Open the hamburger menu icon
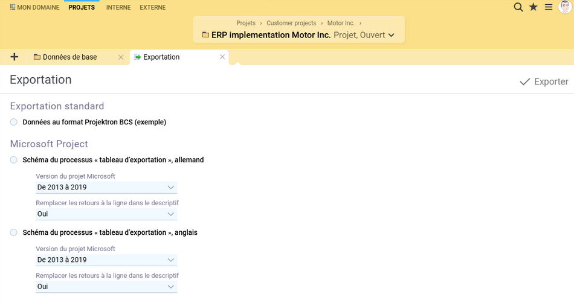 (549, 7)
